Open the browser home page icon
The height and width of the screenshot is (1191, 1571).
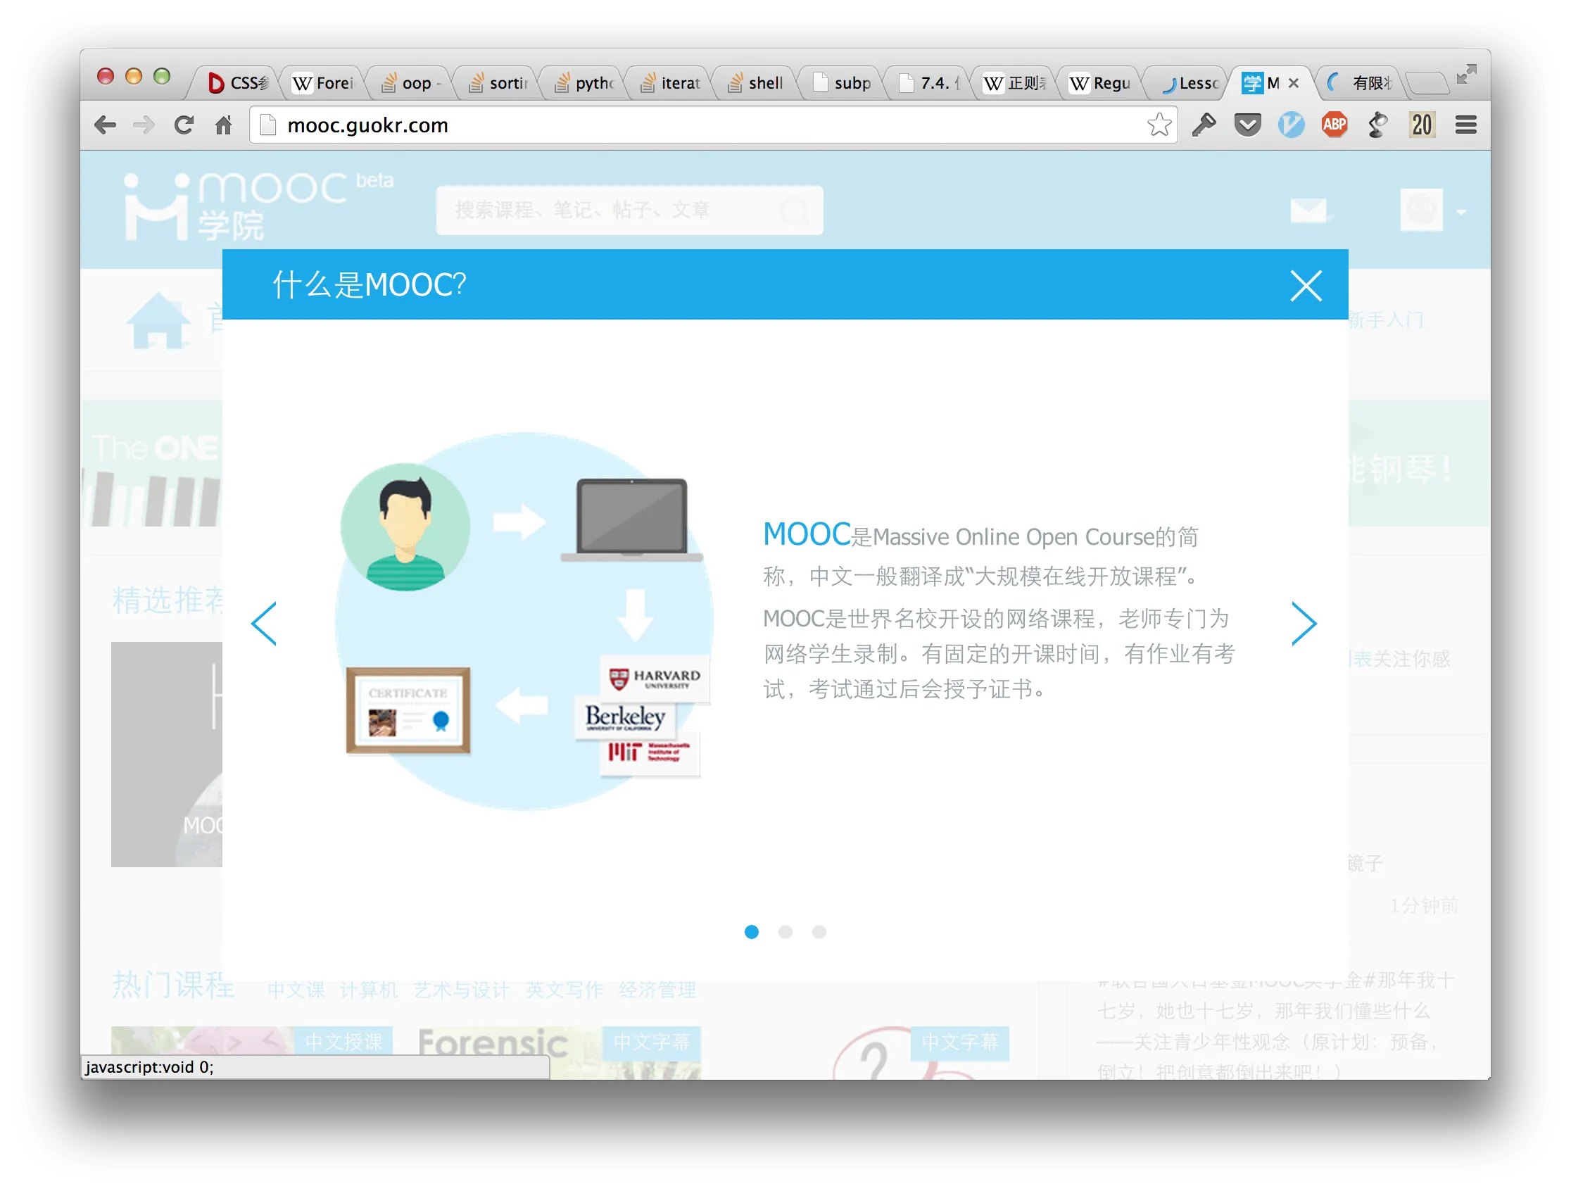pos(224,125)
